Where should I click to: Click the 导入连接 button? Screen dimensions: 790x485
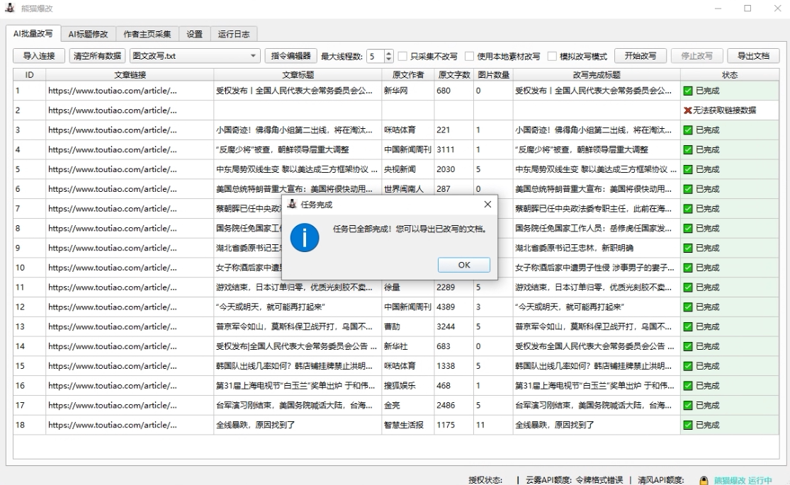click(39, 56)
